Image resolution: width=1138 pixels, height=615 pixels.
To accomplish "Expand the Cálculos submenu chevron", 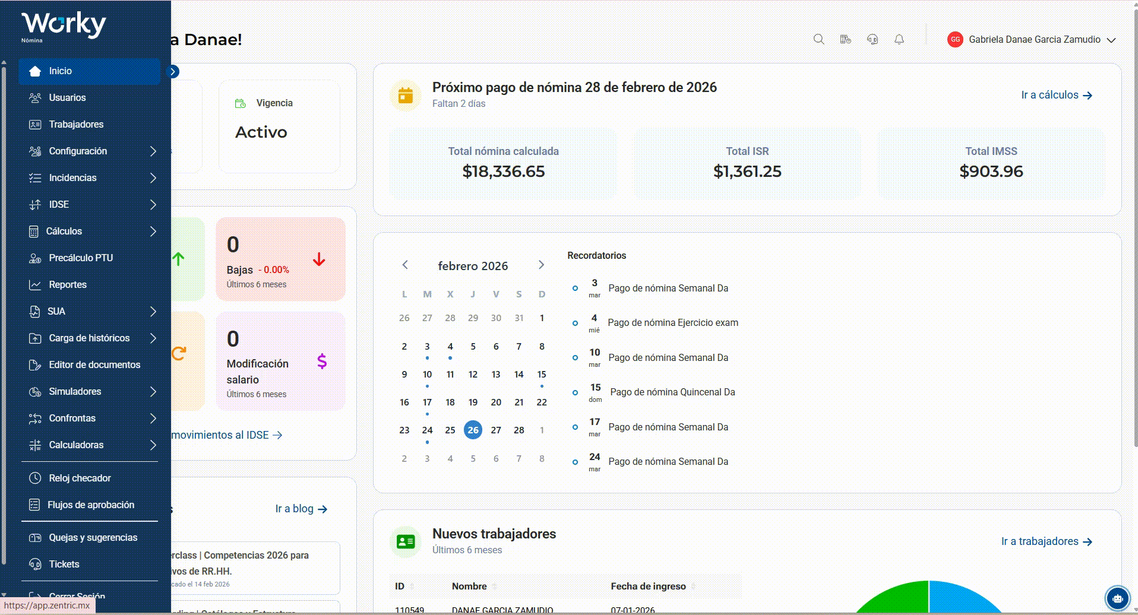I will click(x=153, y=231).
